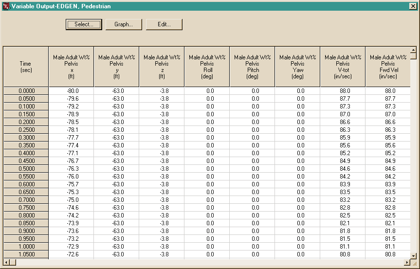Click the horizontal scrollbar left arrow

(x=6, y=262)
